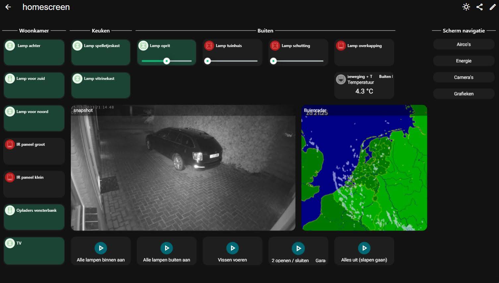The height and width of the screenshot is (283, 499).
Task: Edit homescreen with the pencil icon
Action: (x=493, y=7)
